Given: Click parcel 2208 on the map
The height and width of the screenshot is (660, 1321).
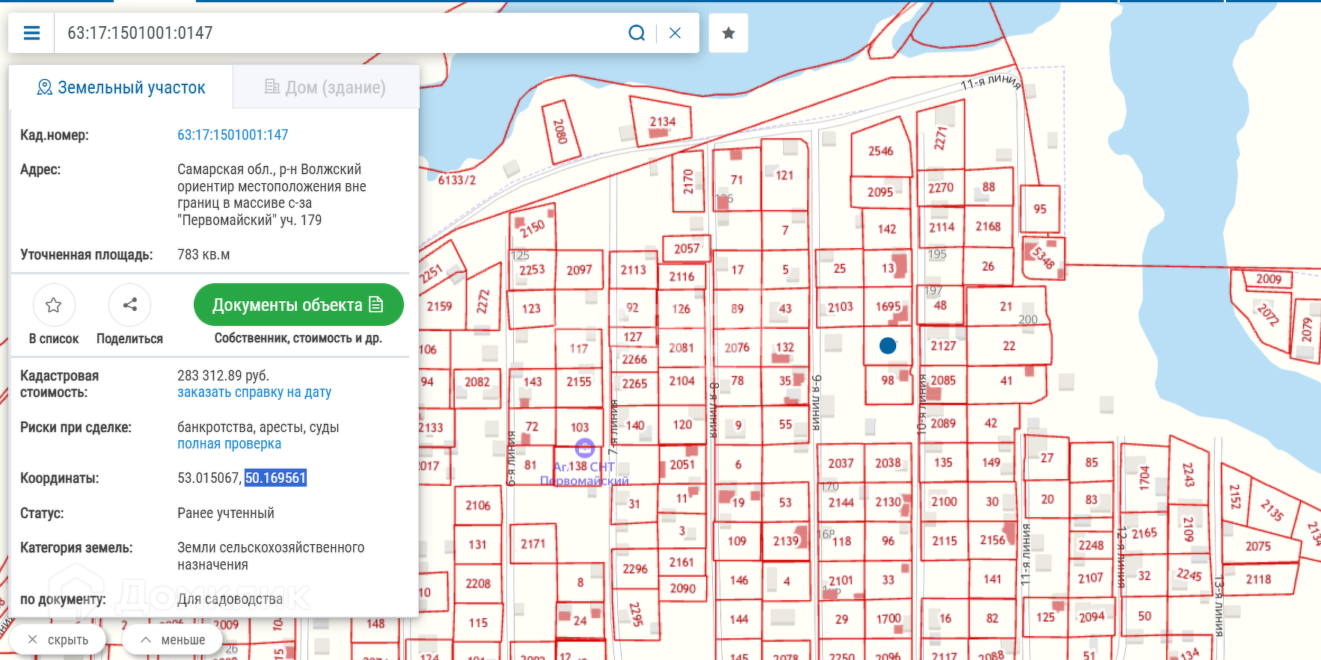Looking at the screenshot, I should (477, 584).
